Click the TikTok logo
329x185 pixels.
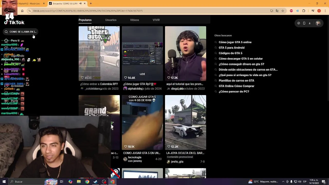pos(14,22)
